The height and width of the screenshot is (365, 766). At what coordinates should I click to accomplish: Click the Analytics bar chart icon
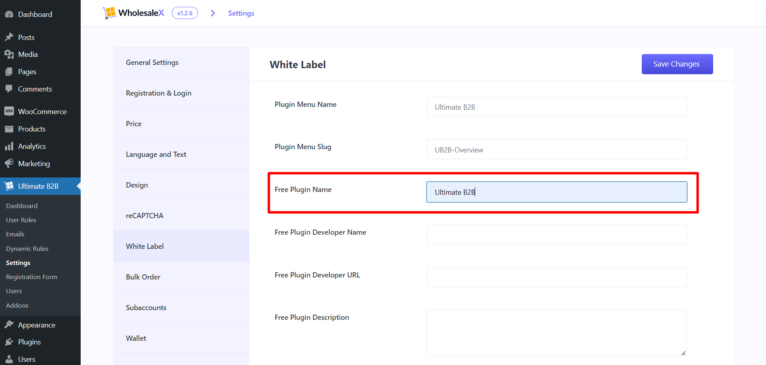pos(9,146)
